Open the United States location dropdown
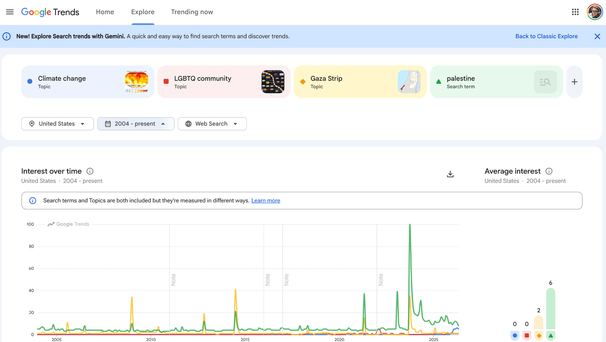This screenshot has height=342, width=606. click(57, 124)
